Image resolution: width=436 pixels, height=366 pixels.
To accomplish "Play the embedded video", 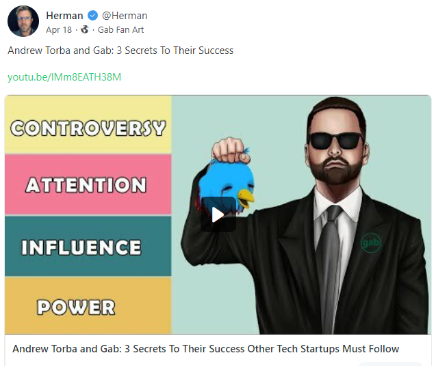I will coord(218,214).
